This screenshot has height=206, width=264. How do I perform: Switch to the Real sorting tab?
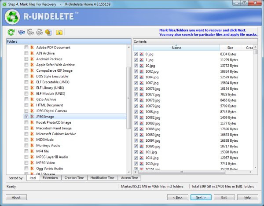pos(33,178)
